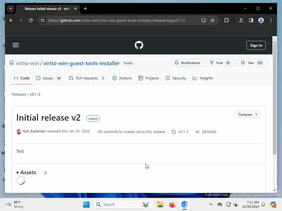The image size is (282, 211).
Task: Open File Explorer from taskbar
Action: 160,204
